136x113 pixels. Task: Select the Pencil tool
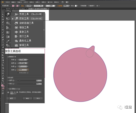[3, 35]
